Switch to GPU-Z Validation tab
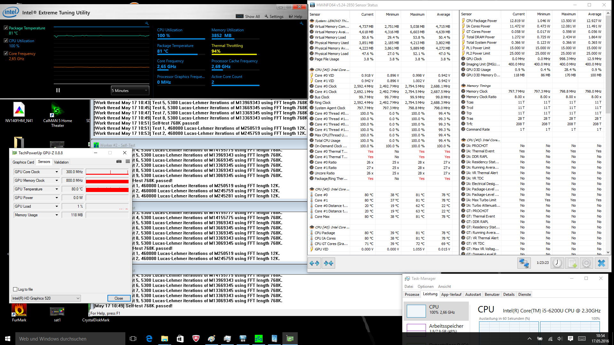The image size is (614, 345). point(61,162)
